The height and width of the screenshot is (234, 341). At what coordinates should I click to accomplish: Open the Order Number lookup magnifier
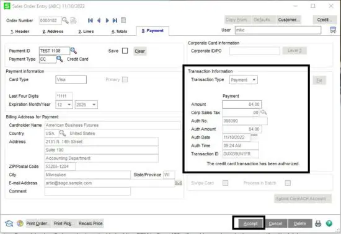pos(65,20)
